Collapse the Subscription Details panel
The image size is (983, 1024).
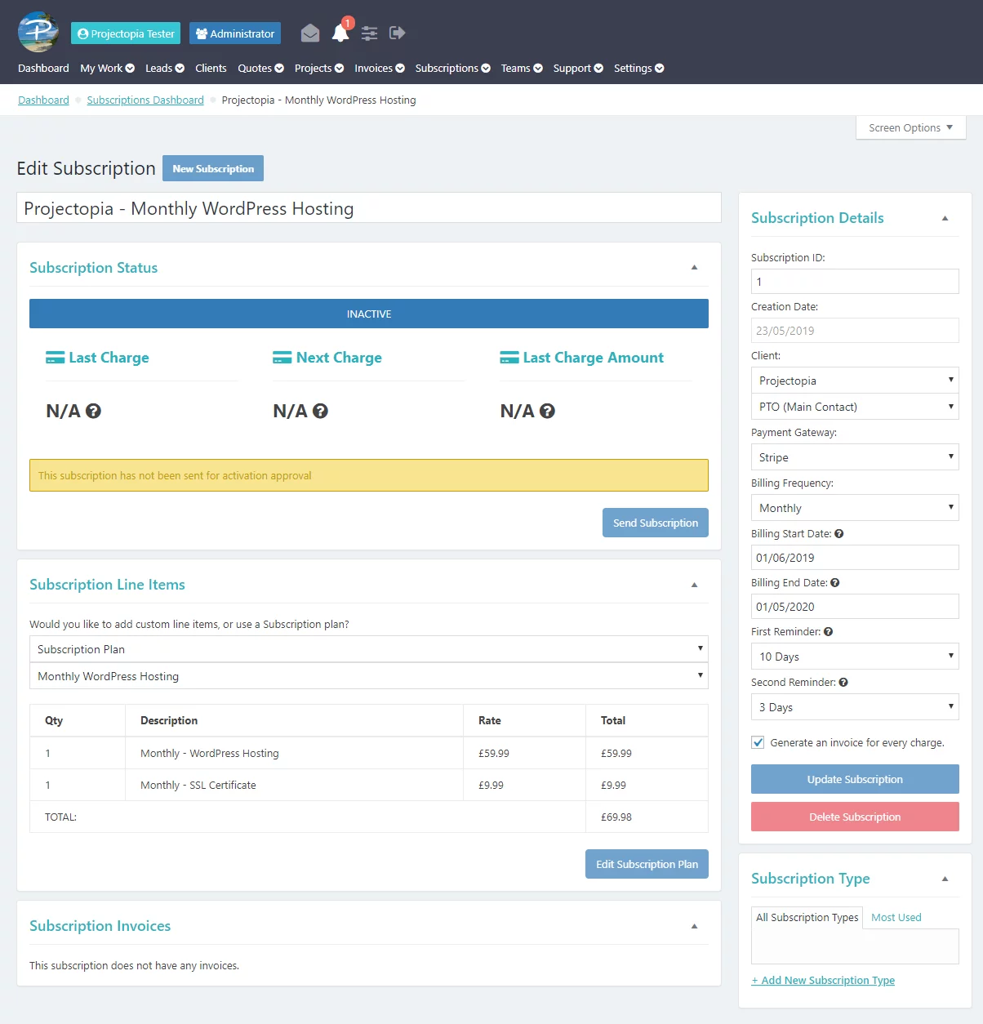(x=945, y=218)
